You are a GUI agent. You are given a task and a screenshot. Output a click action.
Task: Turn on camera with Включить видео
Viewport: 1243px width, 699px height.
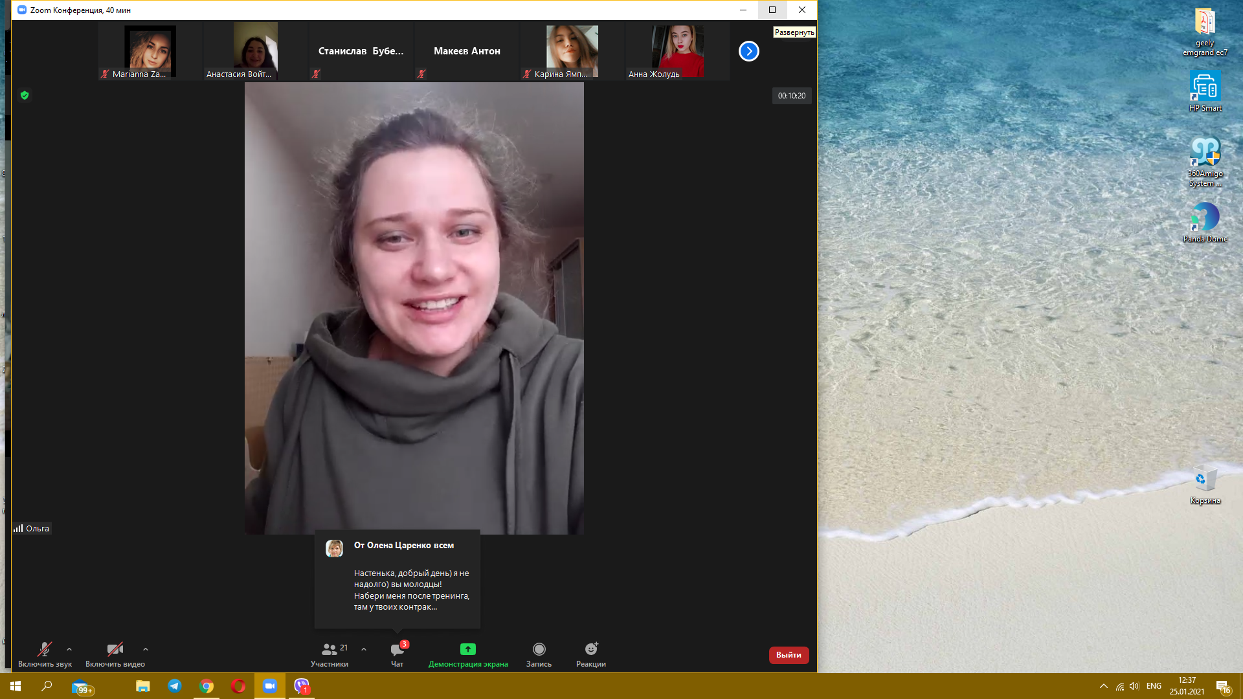coord(115,650)
